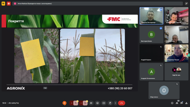
Task: Toggle the muted microphone button
Action: 76,103
